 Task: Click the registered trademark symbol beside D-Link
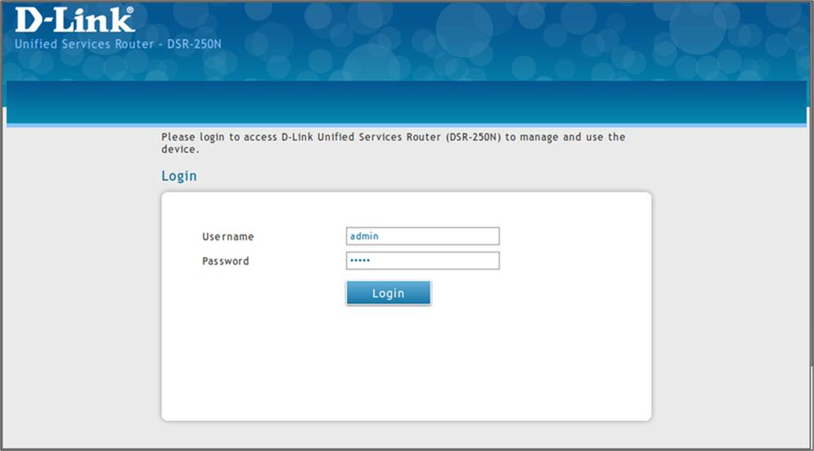[130, 11]
